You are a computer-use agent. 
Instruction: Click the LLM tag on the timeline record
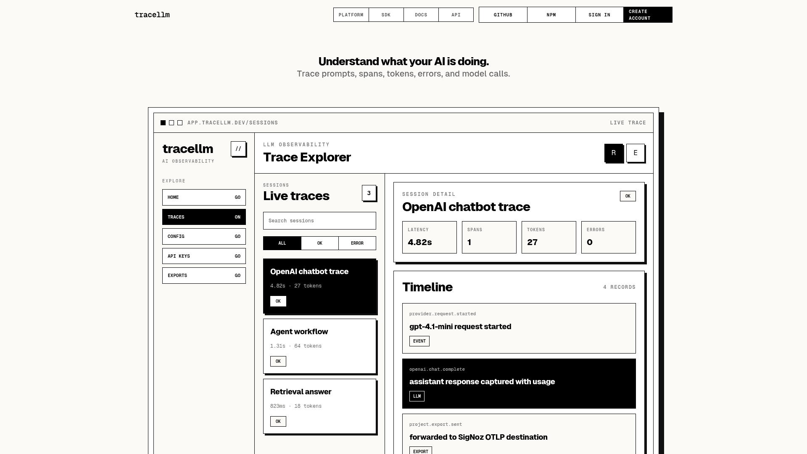click(x=417, y=396)
